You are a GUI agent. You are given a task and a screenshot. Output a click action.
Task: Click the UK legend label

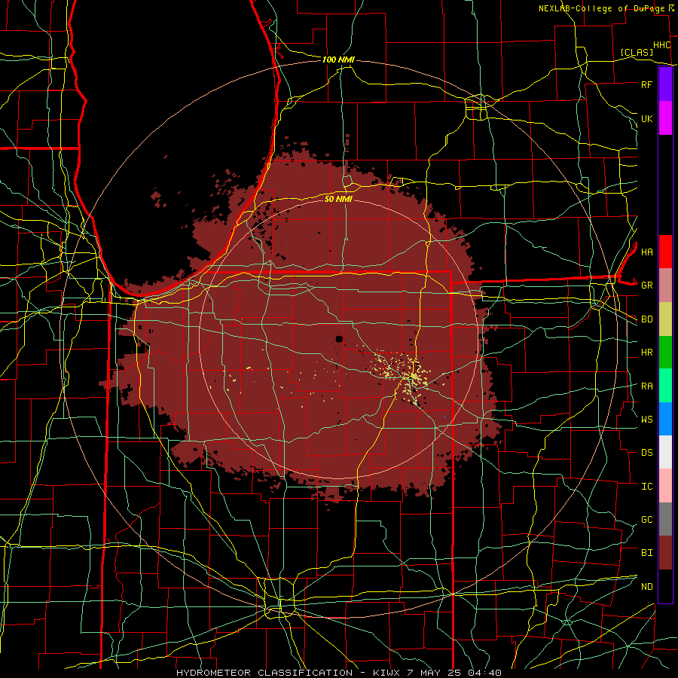[x=646, y=118]
